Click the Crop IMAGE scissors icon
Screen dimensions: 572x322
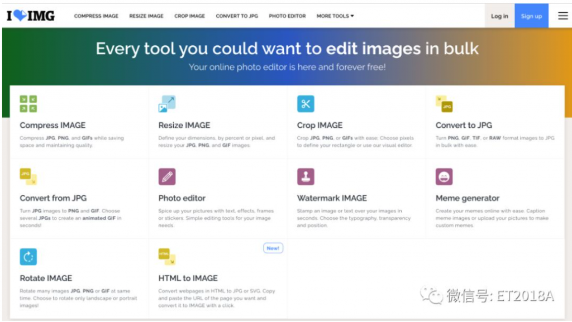tap(306, 104)
